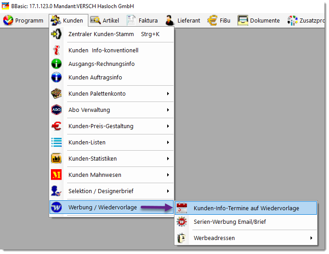Expand Selektion / Designerbrief submenu arrow
This screenshot has height=254, width=329.
pos(168,191)
